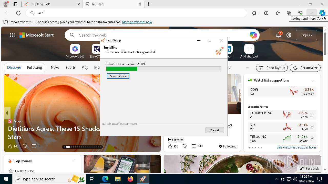328x184 pixels.
Task: Toggle Split screen icon
Action: (x=266, y=13)
